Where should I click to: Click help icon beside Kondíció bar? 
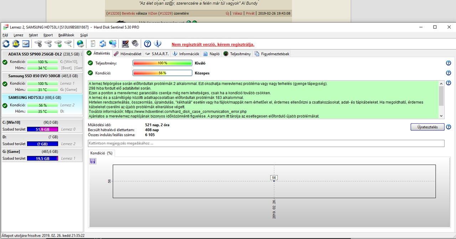tap(449, 73)
